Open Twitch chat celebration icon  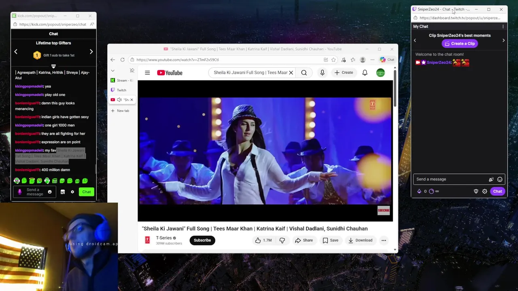click(491, 179)
